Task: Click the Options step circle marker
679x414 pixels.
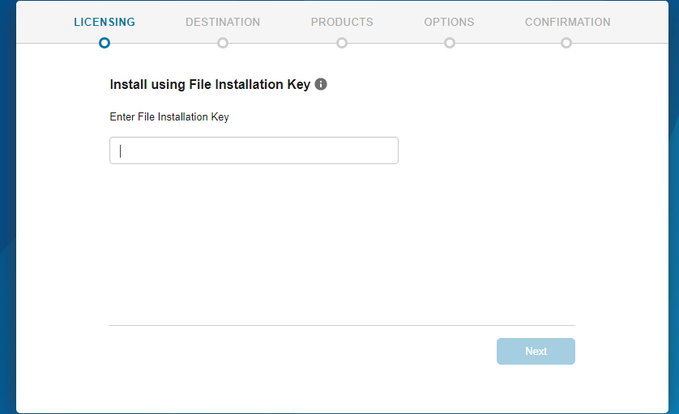Action: 450,43
